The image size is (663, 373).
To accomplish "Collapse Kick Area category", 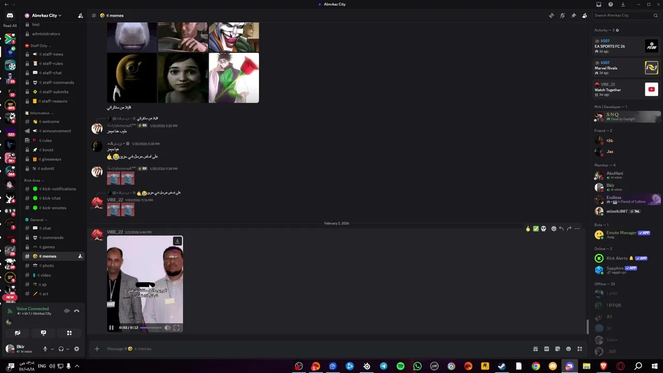I will [x=34, y=180].
